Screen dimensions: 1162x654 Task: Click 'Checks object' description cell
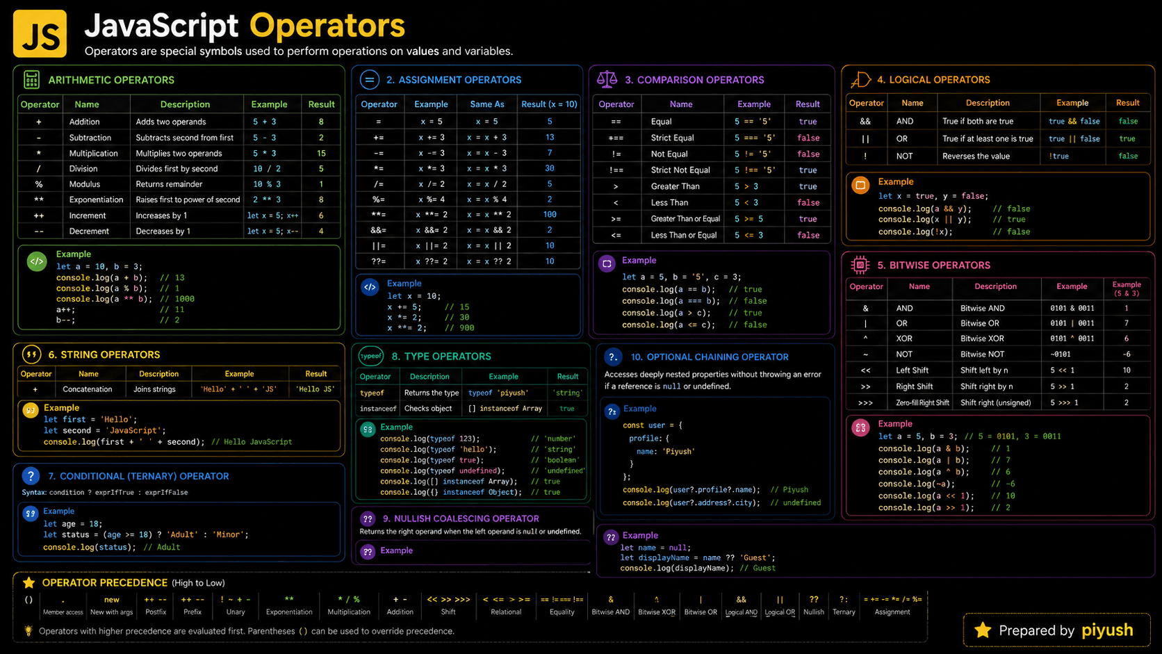[x=428, y=409]
